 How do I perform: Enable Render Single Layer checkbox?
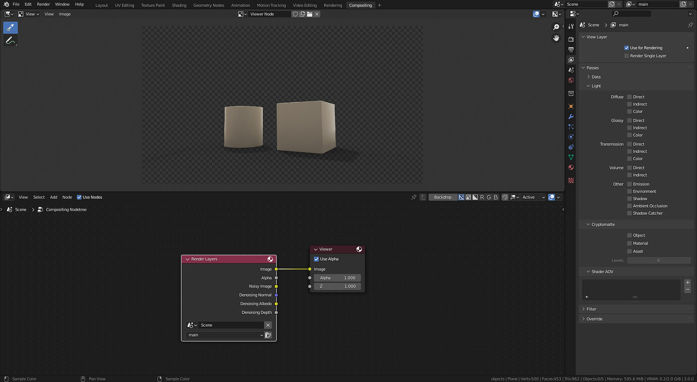tap(626, 56)
